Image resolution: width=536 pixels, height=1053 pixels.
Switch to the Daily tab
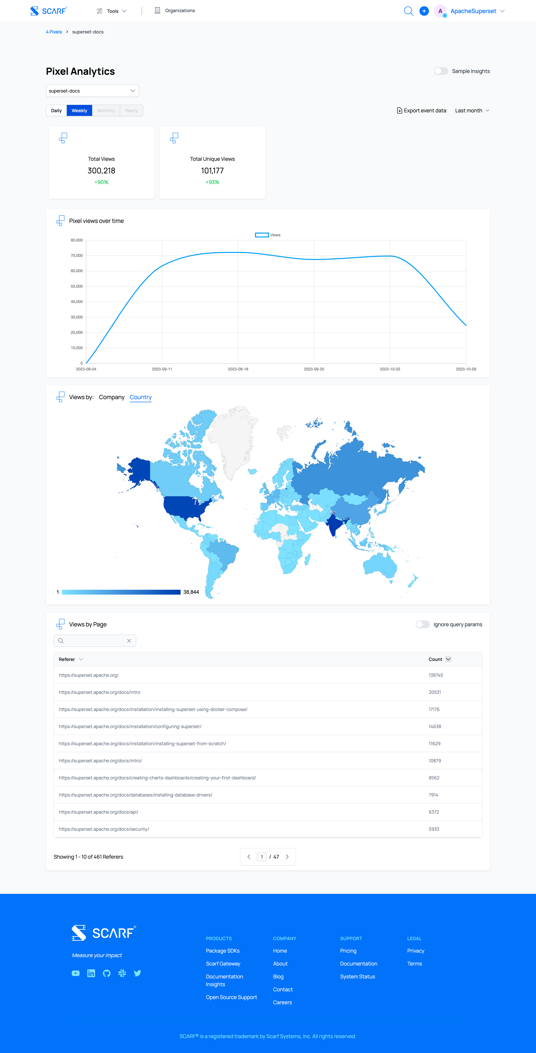coord(56,111)
